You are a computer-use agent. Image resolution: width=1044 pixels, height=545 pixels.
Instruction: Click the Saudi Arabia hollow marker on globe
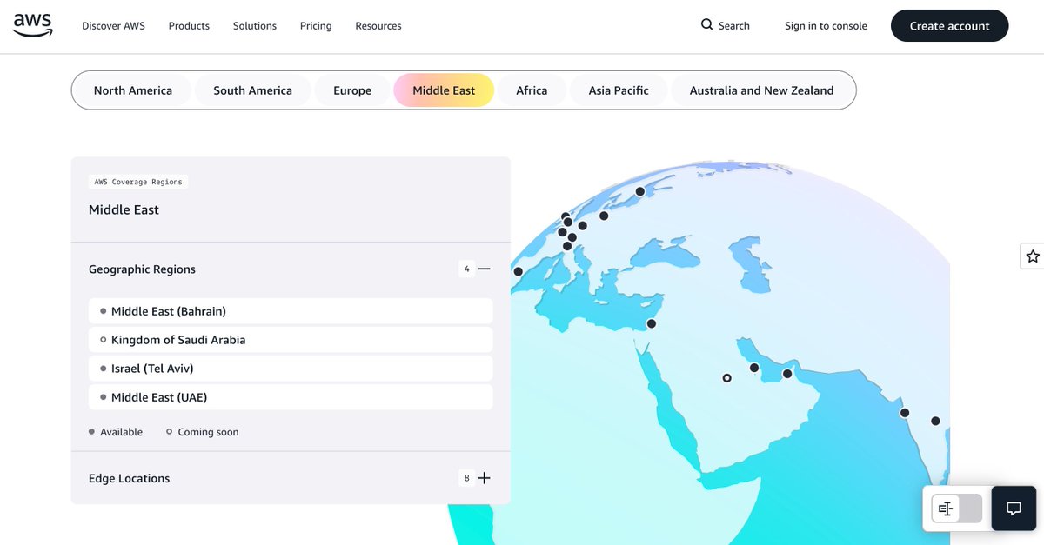727,378
